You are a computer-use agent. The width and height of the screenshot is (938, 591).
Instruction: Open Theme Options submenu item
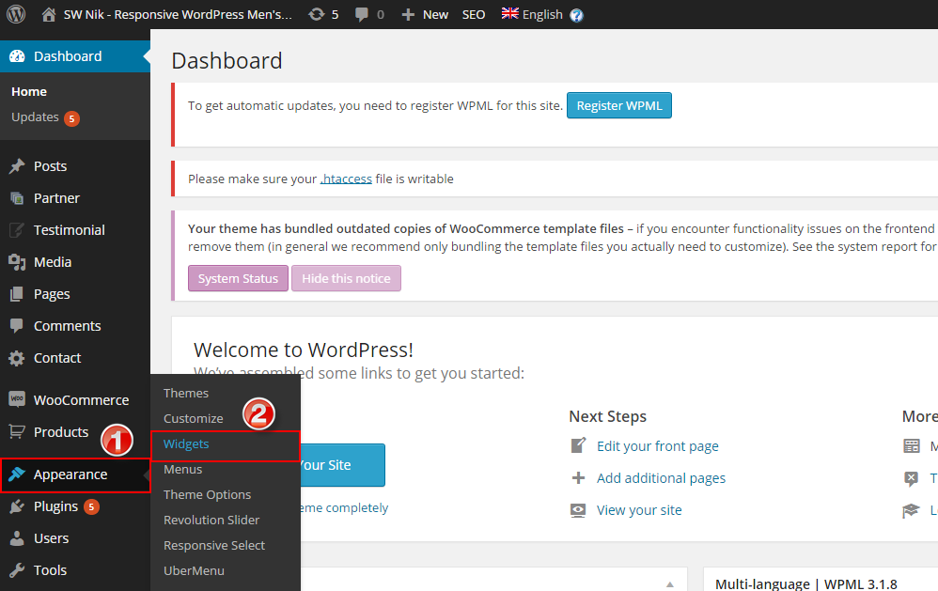pyautogui.click(x=208, y=495)
